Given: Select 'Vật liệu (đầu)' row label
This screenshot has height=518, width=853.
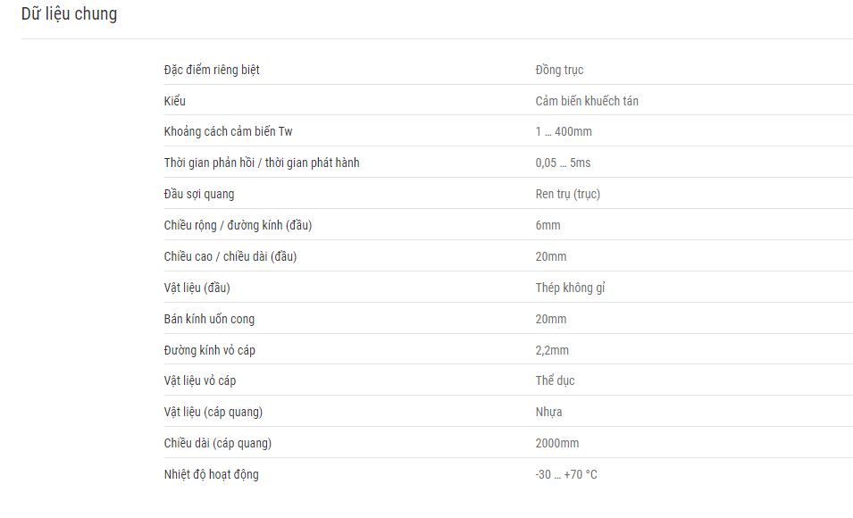Looking at the screenshot, I should tap(197, 288).
